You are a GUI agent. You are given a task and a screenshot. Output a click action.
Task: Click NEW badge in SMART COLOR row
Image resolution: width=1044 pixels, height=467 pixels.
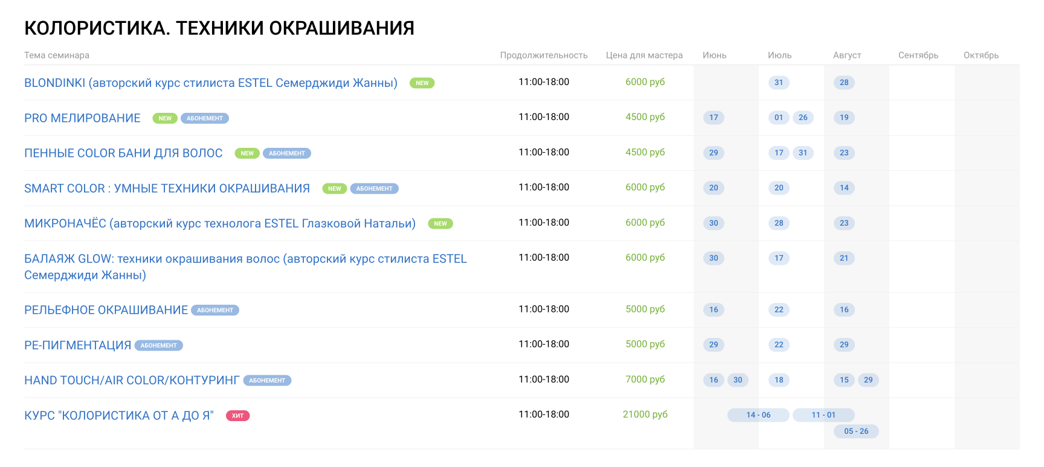335,188
